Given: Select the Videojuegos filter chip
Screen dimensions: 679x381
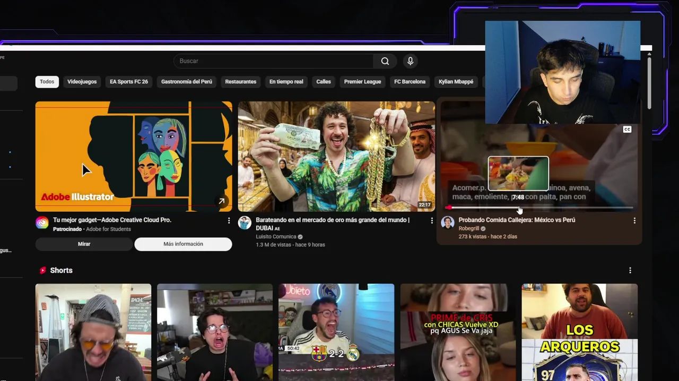Looking at the screenshot, I should click(x=82, y=81).
